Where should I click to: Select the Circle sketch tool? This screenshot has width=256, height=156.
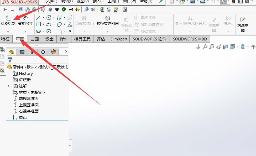[49, 18]
